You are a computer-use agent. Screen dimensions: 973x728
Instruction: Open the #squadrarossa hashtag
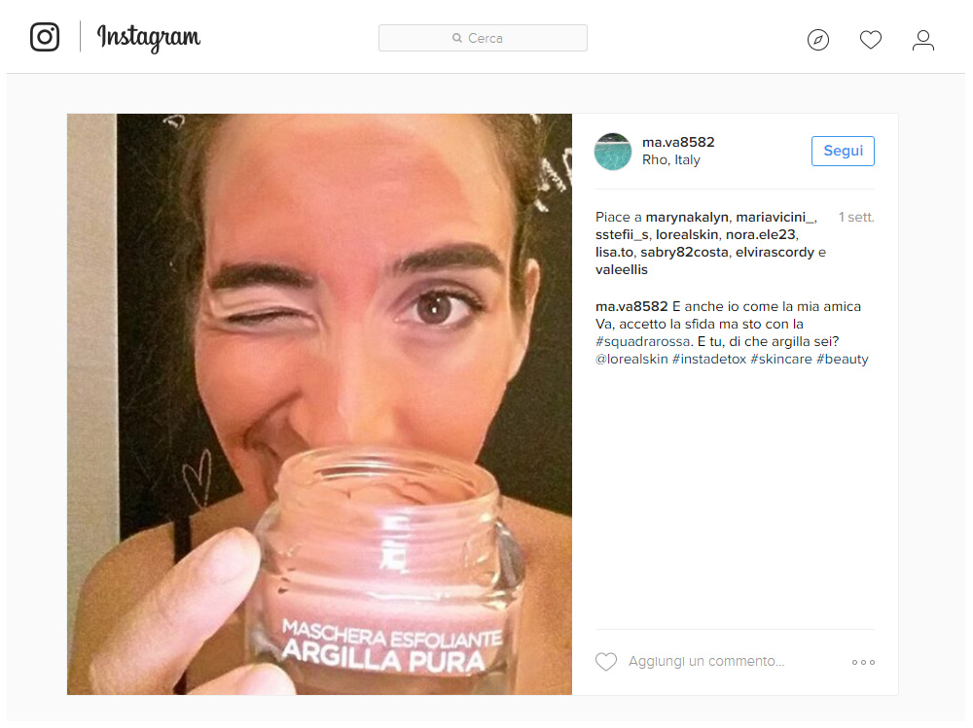(x=642, y=342)
